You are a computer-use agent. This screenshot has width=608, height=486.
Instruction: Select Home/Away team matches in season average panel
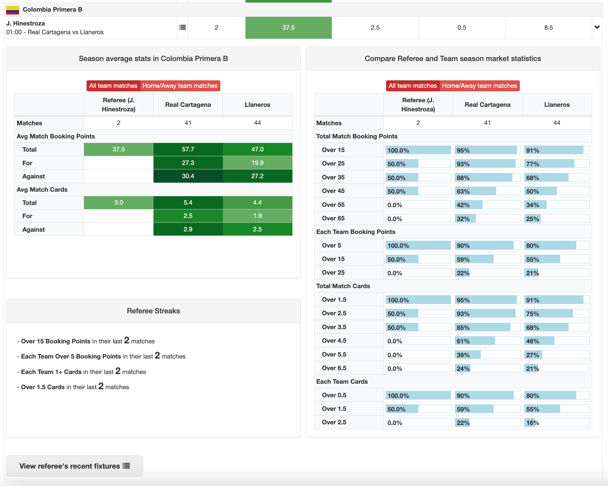click(x=180, y=86)
